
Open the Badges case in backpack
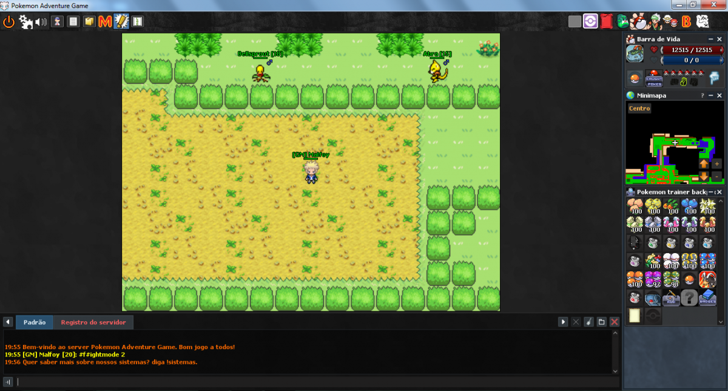pos(708,298)
